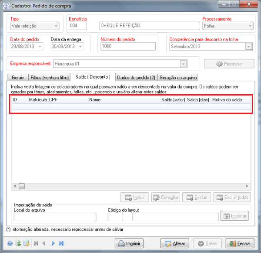Image resolution: width=261 pixels, height=253 pixels.
Task: Open the Dados do pedido (2) tab
Action: pyautogui.click(x=137, y=78)
